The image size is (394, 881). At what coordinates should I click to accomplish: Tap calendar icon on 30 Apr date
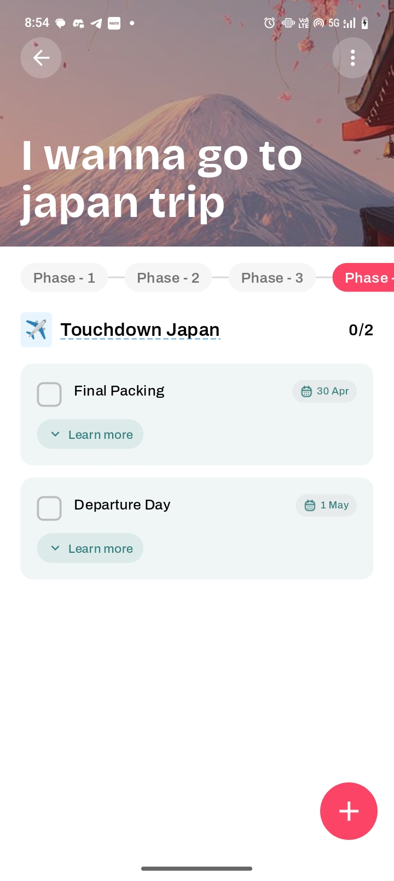click(x=306, y=391)
